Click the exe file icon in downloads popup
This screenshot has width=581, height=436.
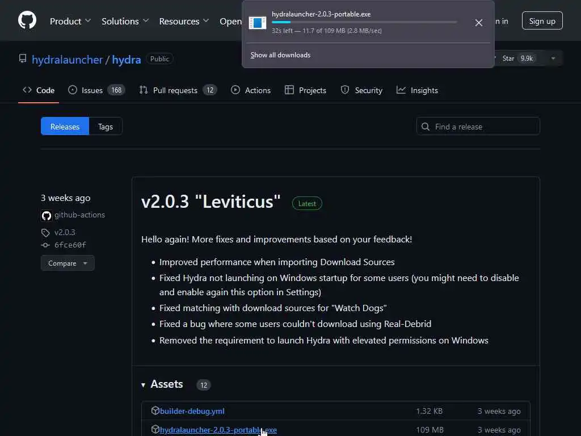click(x=258, y=23)
